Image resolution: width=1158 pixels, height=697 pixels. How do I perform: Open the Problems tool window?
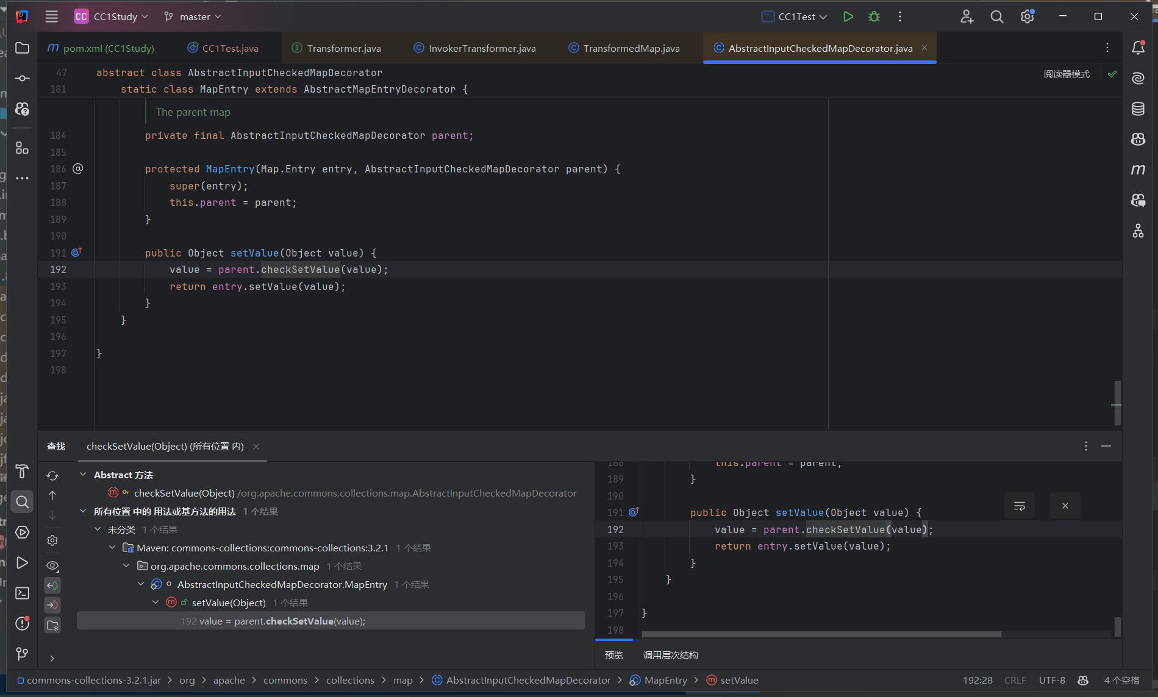(22, 623)
